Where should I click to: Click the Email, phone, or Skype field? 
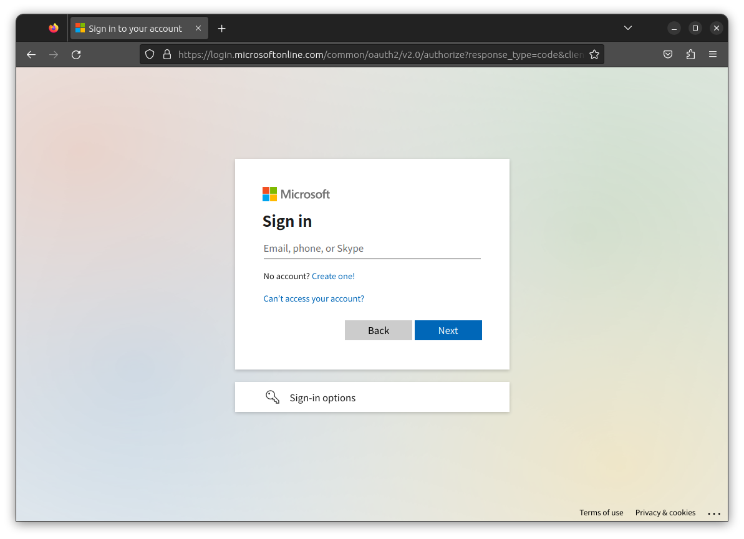coord(372,248)
